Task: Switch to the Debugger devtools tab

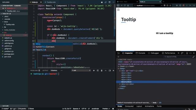Action: 153,53
